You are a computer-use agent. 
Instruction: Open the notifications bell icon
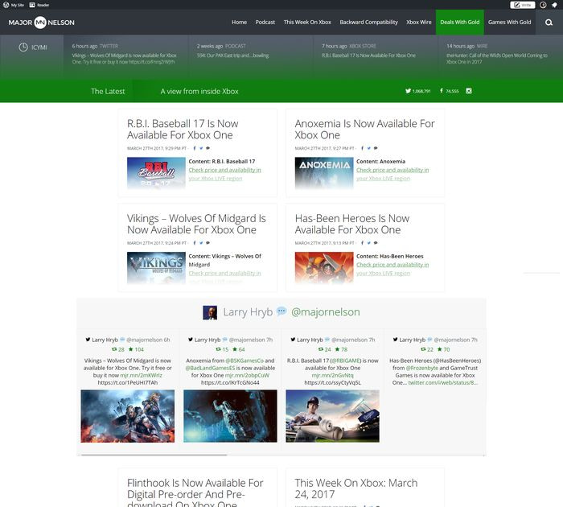pos(554,5)
